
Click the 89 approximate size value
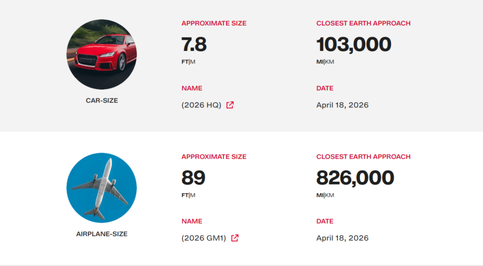[x=193, y=178]
